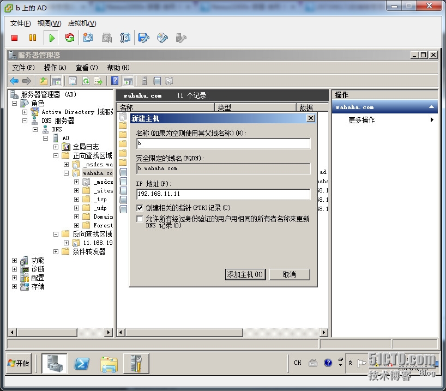446x391 pixels.
Task: Click the Export list toolbar icon
Action: click(x=98, y=81)
